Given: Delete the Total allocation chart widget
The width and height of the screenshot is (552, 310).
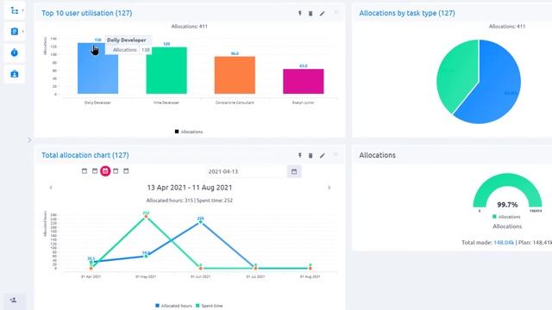Looking at the screenshot, I should coord(310,155).
